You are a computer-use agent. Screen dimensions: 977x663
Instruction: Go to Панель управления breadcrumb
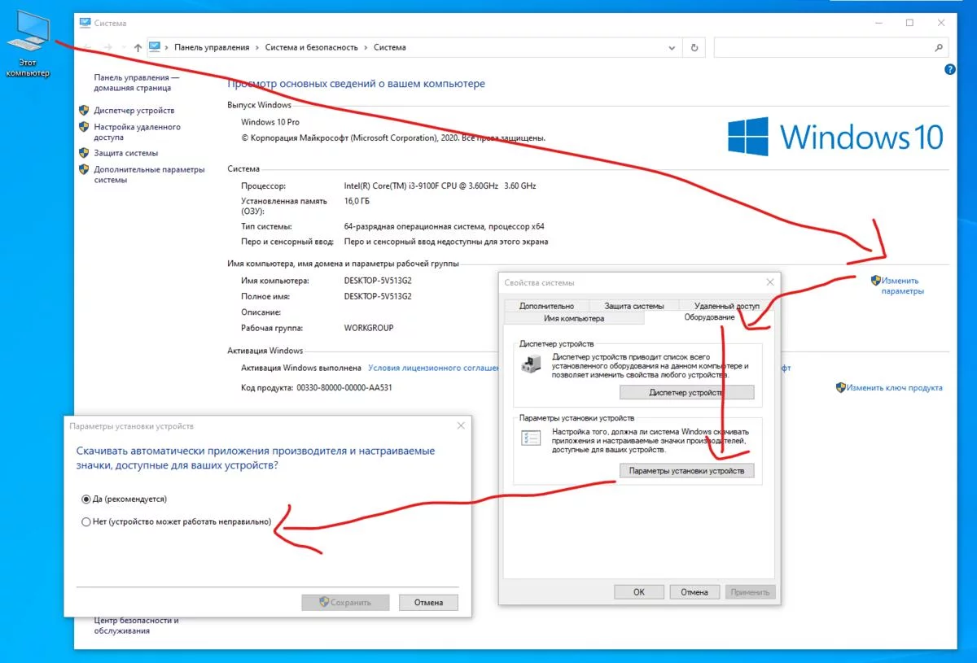tap(212, 48)
